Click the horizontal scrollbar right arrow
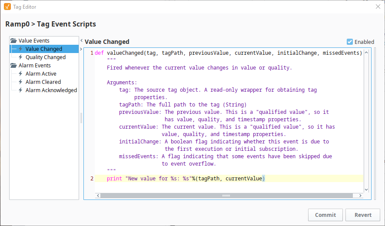 pos(360,196)
